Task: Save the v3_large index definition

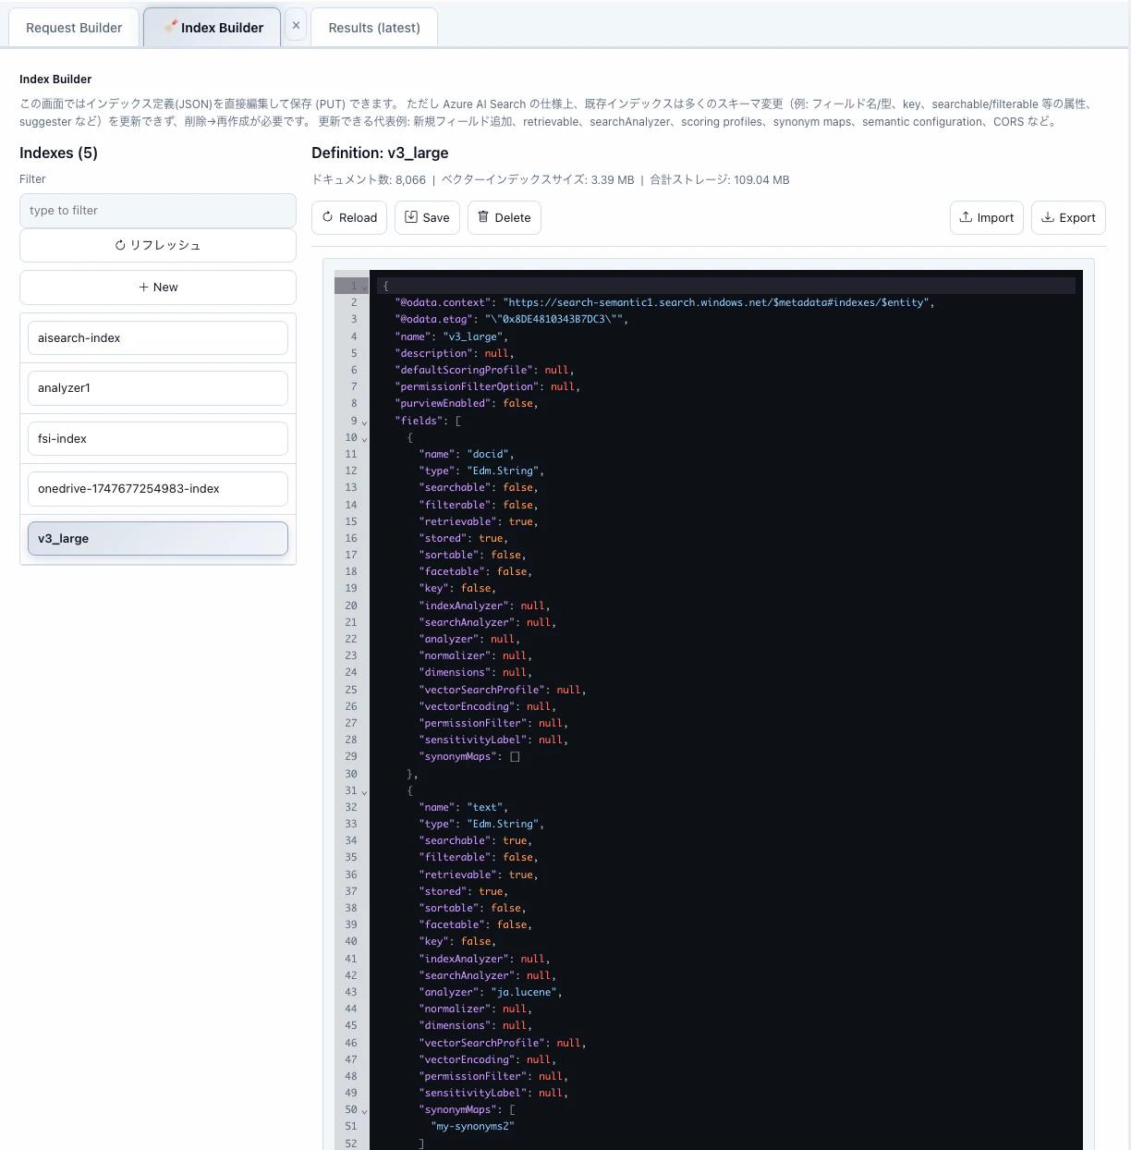Action: click(x=427, y=217)
